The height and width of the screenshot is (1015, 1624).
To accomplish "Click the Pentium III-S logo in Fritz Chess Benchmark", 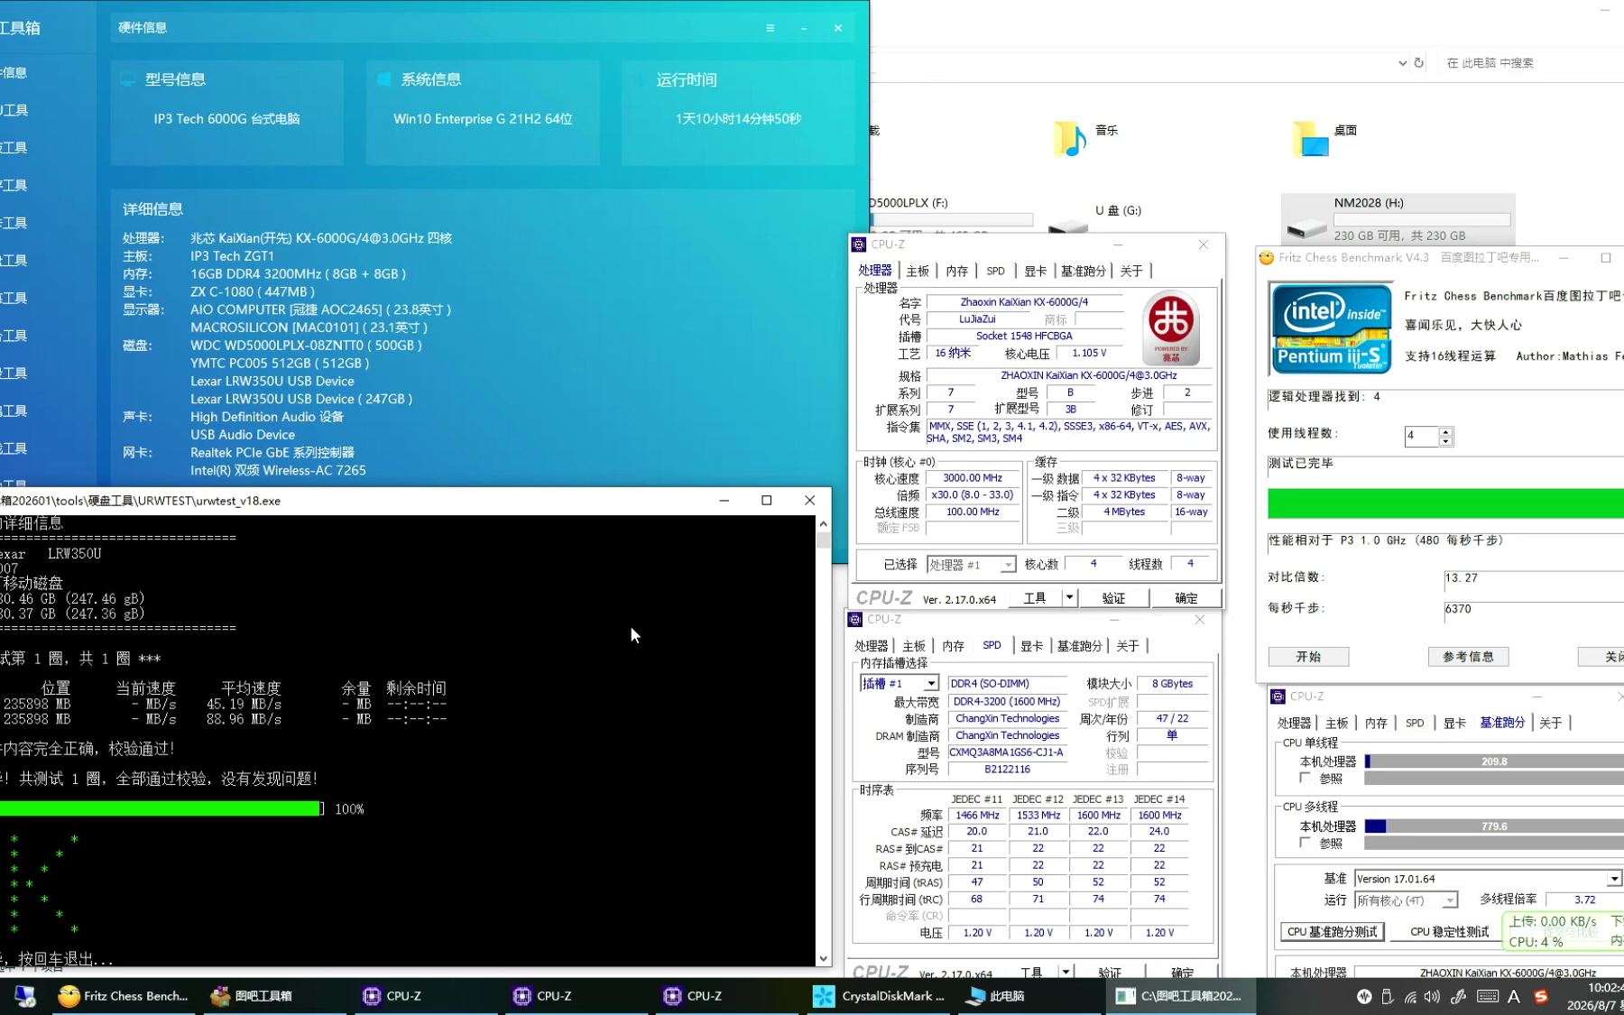I will 1331,328.
